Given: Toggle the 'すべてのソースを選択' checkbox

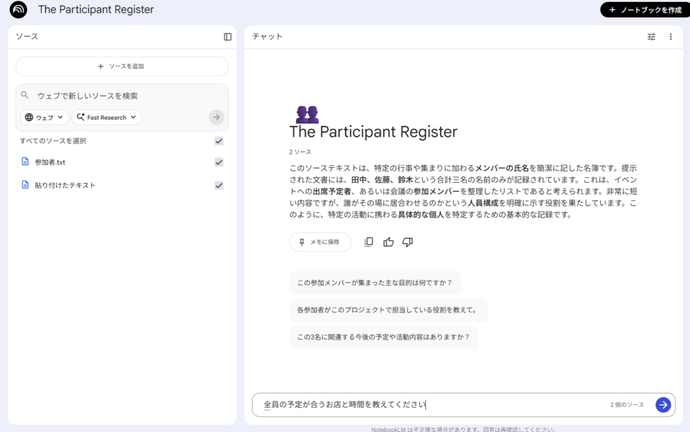Looking at the screenshot, I should click(219, 141).
